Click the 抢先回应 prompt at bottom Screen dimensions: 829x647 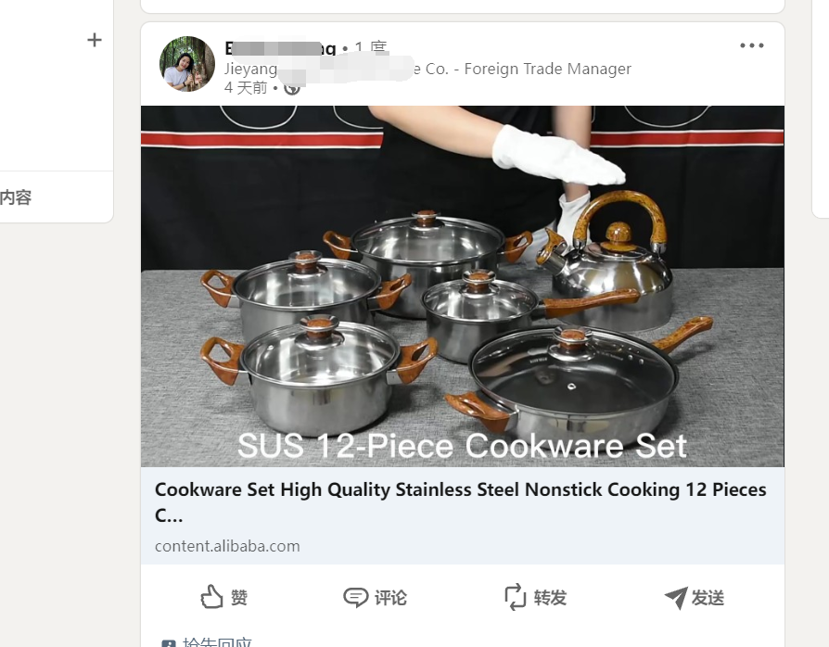click(x=217, y=641)
